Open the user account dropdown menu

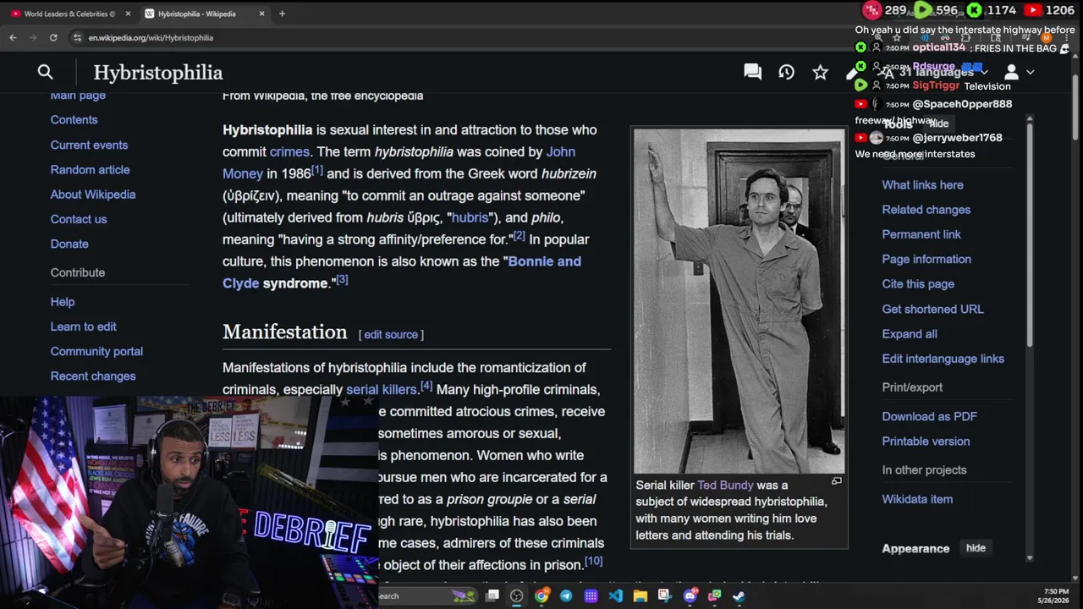tap(1018, 73)
